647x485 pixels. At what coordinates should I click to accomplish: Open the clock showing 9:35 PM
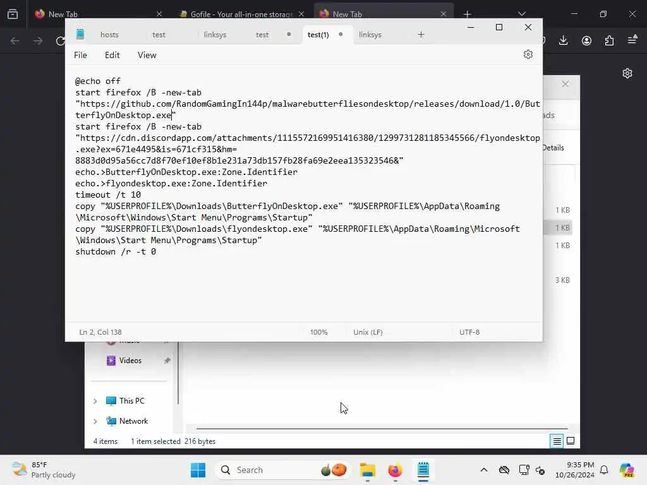click(x=575, y=470)
